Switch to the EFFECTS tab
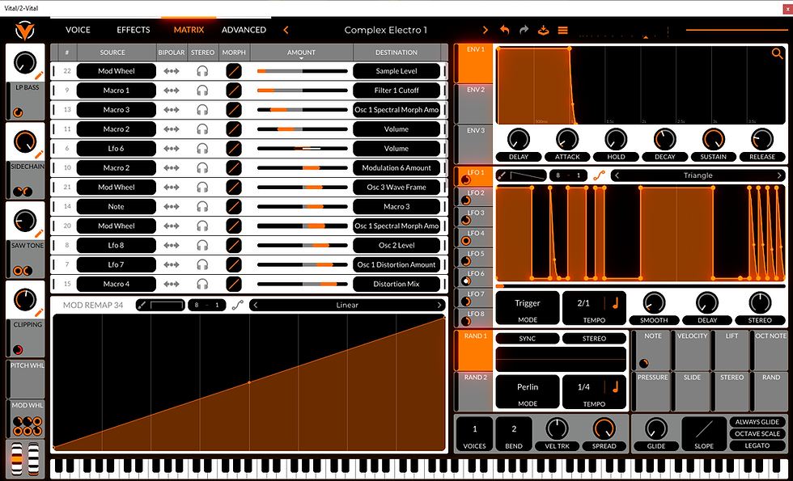793x481 pixels. (x=134, y=30)
